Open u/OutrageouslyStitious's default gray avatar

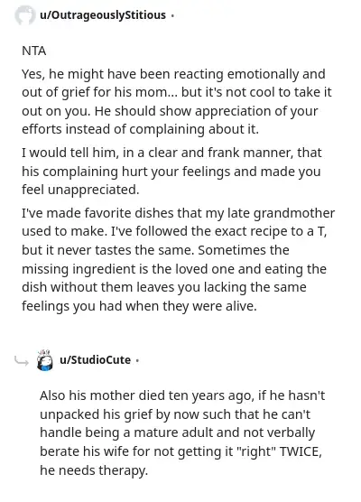(x=24, y=15)
